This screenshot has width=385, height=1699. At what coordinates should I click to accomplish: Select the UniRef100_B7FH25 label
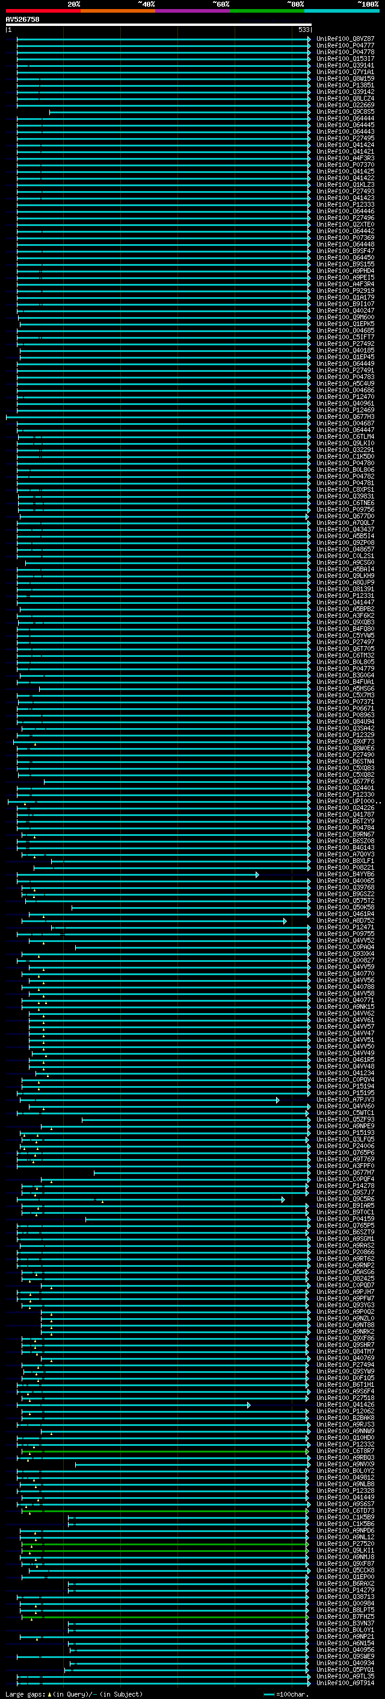[x=345, y=1616]
